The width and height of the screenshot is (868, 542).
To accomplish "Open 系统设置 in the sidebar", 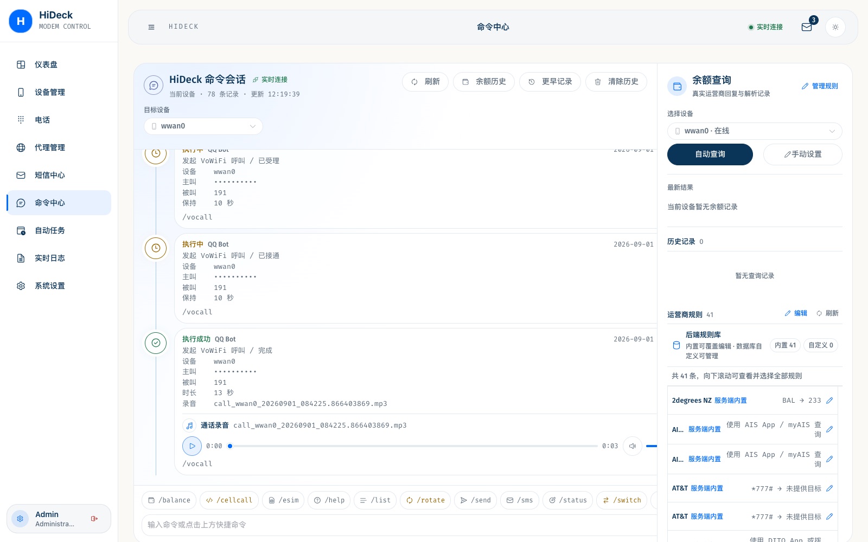I will coord(59,286).
